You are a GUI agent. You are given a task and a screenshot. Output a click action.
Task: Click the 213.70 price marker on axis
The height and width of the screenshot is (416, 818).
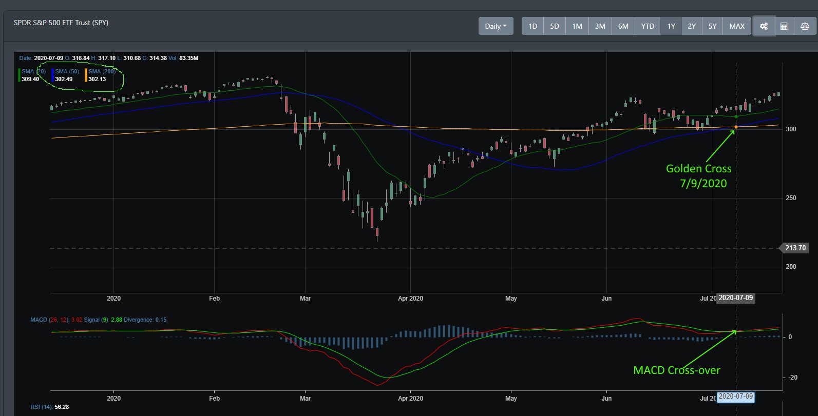(795, 248)
